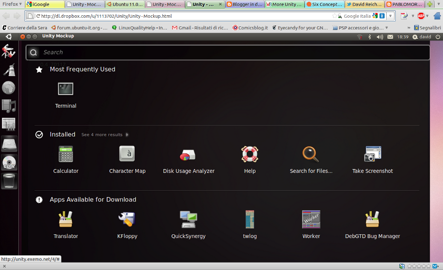Click the wifi network indicator
This screenshot has width=443, height=270.
[360, 37]
